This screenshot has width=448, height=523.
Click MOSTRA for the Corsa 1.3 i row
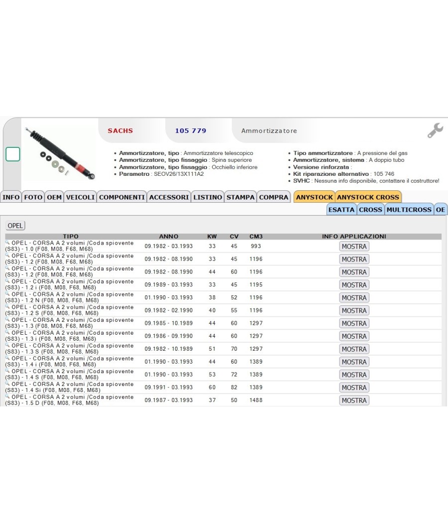[x=354, y=336]
